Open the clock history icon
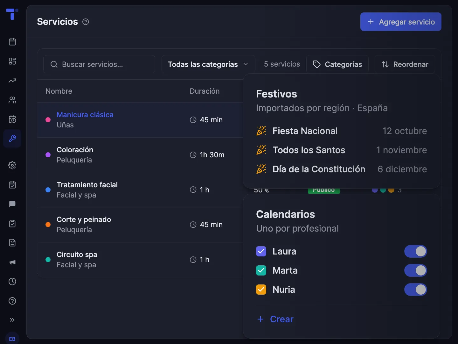The height and width of the screenshot is (344, 458). tap(12, 282)
